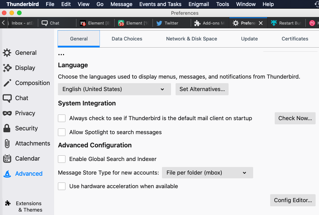Select the Chat speech bubble icon in sidebar
The width and height of the screenshot is (319, 215).
tap(7, 98)
